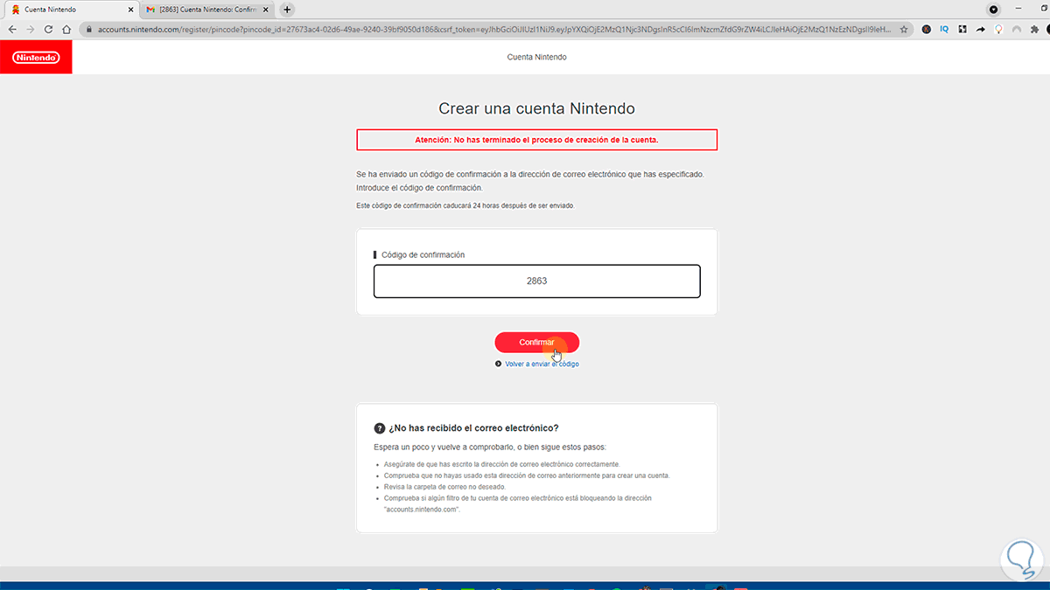
Task: Open the puzzle-piece Extensions menu
Action: (1034, 29)
